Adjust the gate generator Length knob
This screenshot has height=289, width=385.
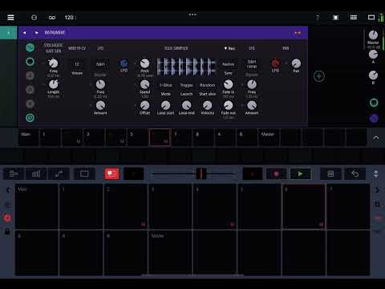[53, 84]
